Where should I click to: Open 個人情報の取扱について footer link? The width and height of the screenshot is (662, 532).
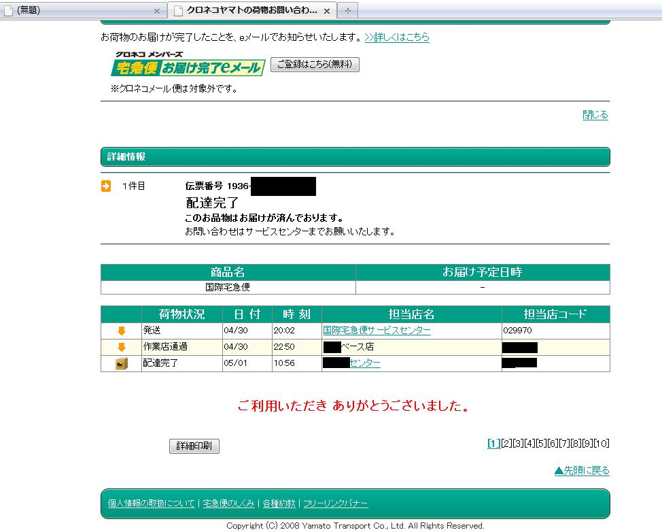tap(151, 503)
